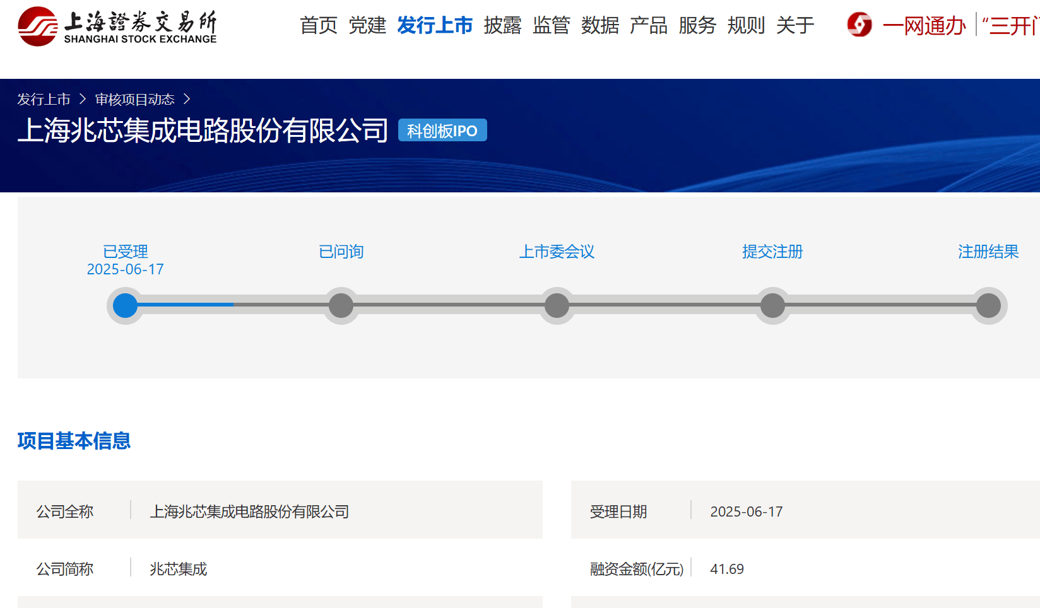Click the company full name value in the table
This screenshot has width=1040, height=608.
[x=249, y=512]
